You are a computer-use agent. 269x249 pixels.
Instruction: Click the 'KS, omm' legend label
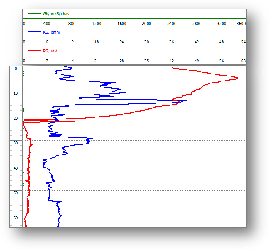pyautogui.click(x=52, y=32)
